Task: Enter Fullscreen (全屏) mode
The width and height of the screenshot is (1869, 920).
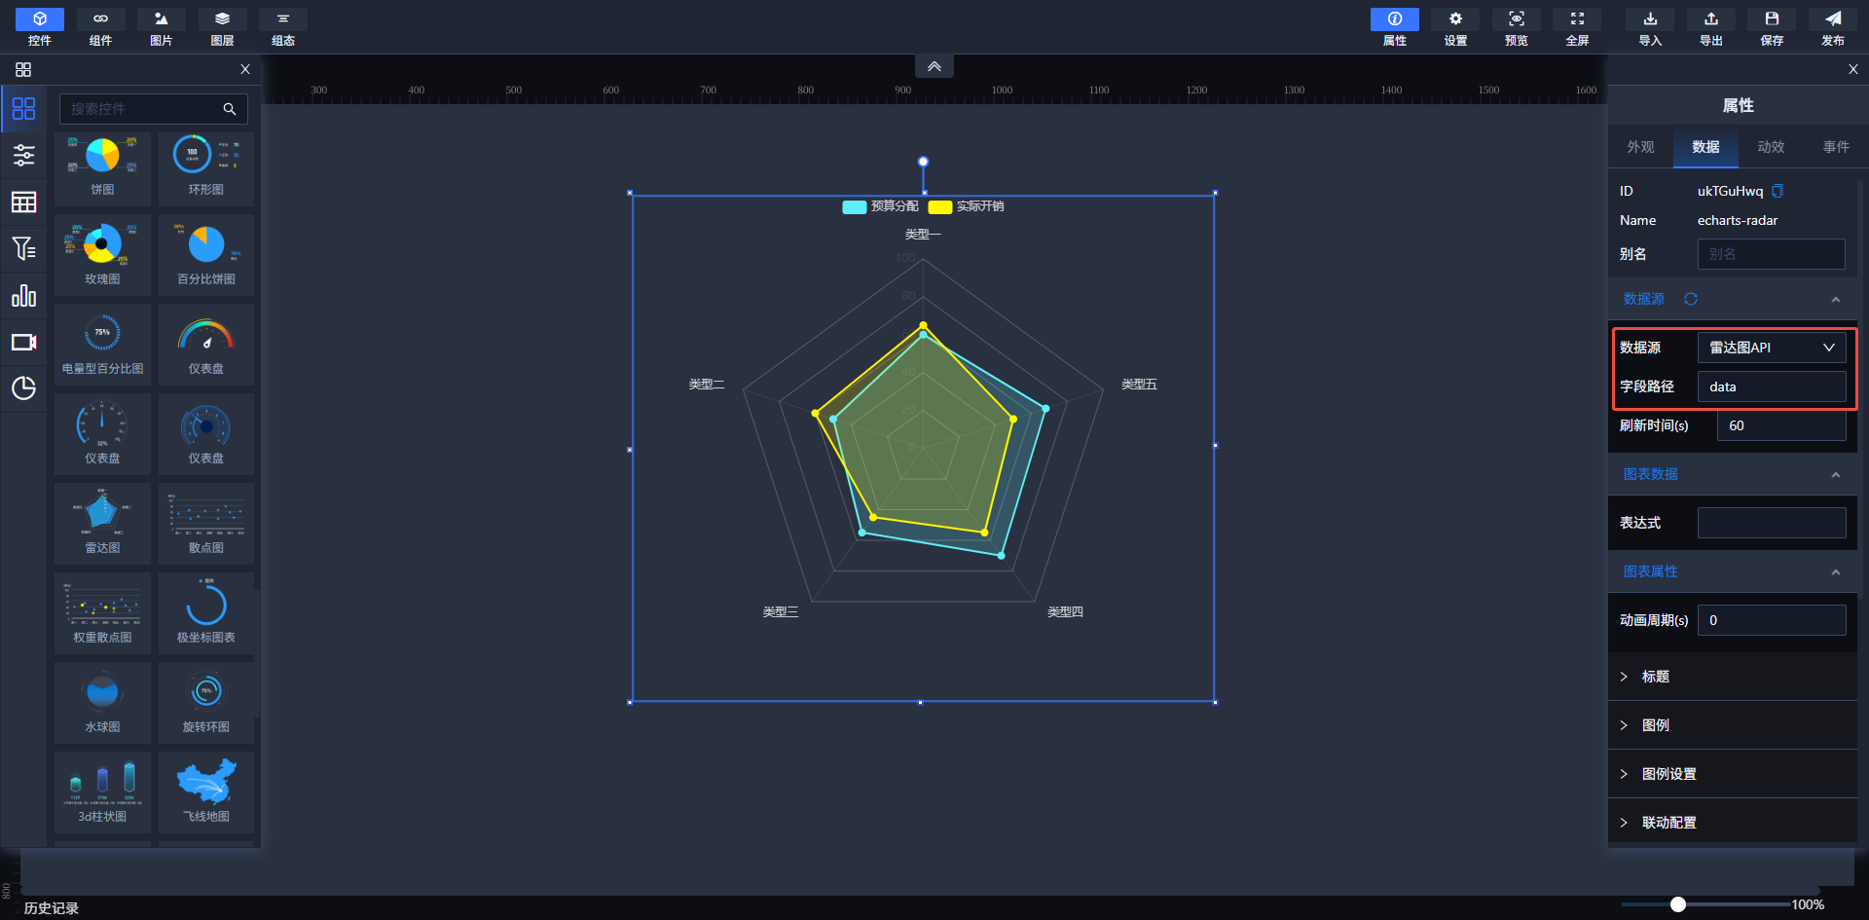Action: (x=1577, y=27)
